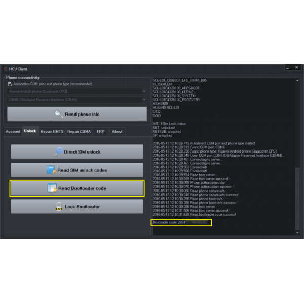The image size is (304, 304).
Task: Click the 'HL3SCALEM' log line
Action: (x=162, y=84)
